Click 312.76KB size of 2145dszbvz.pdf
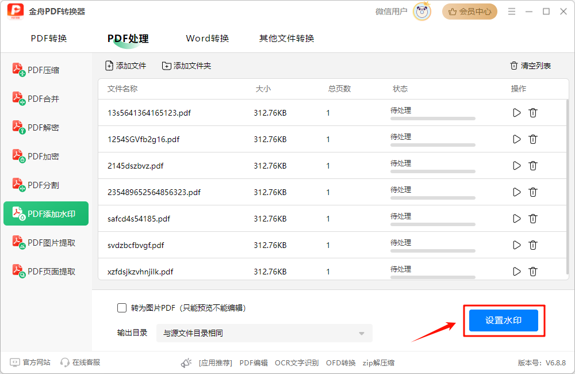Viewport: 575px width, 374px height. coord(270,166)
